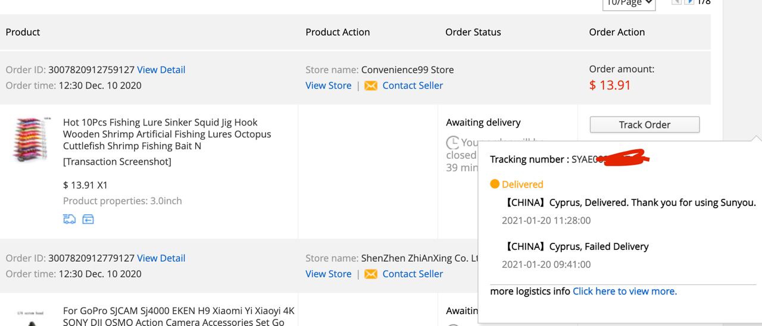This screenshot has width=762, height=326.
Task: Click View Store for ShenZhen ZhiAnXing
Action: pos(328,274)
